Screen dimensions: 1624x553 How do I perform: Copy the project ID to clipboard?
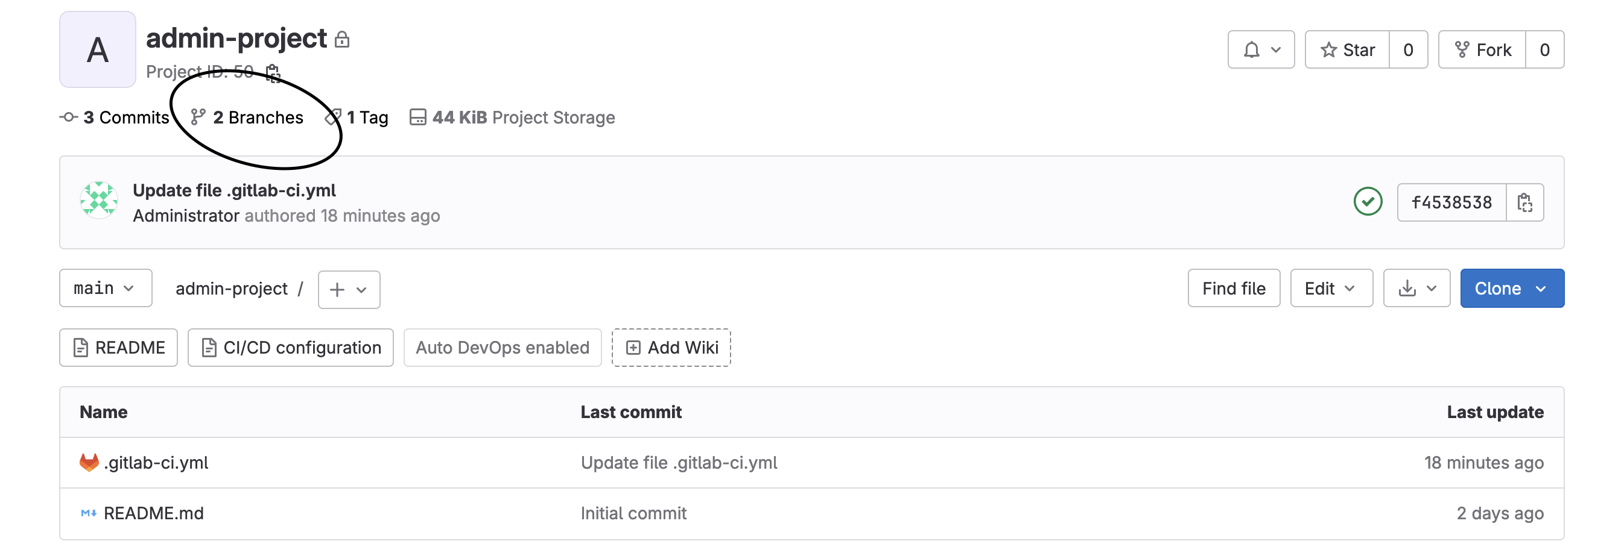(273, 73)
